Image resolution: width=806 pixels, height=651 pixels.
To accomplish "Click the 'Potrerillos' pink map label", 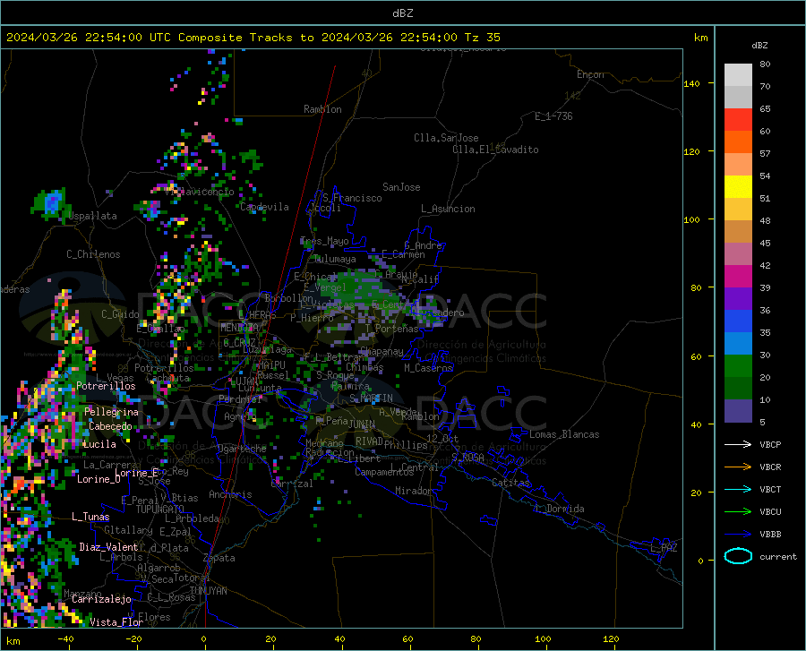I will tap(106, 386).
